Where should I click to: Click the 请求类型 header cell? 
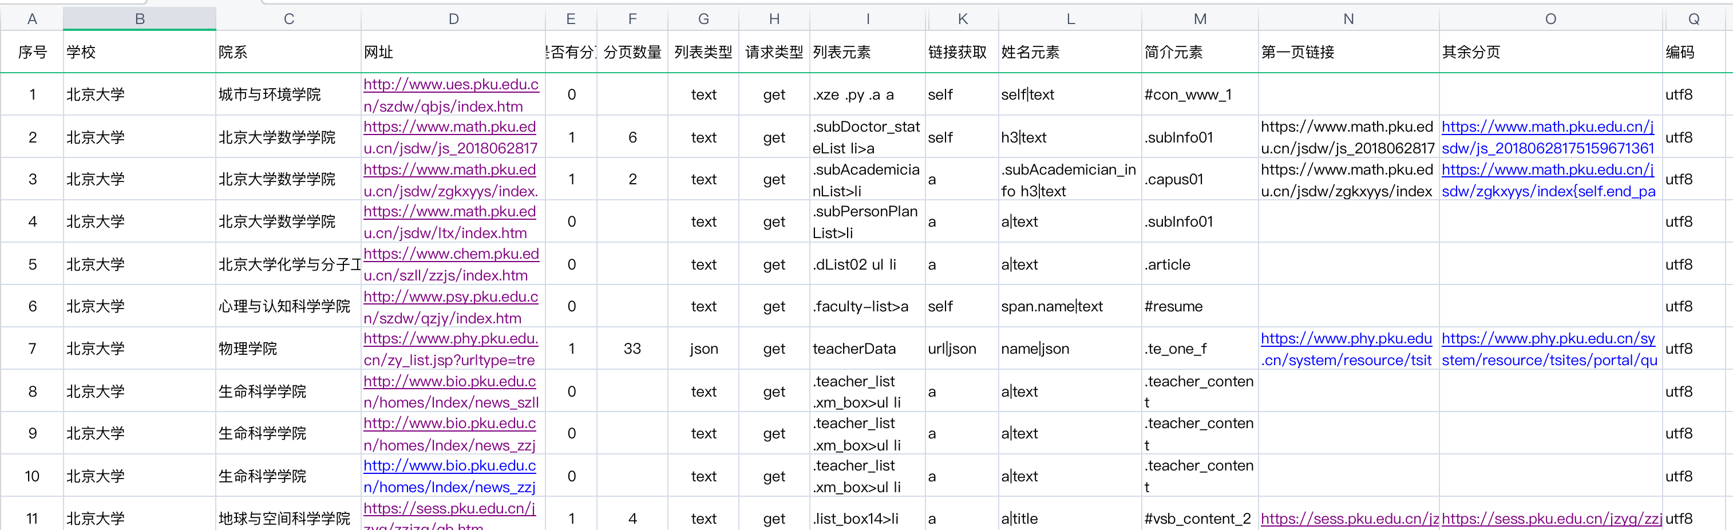(774, 52)
